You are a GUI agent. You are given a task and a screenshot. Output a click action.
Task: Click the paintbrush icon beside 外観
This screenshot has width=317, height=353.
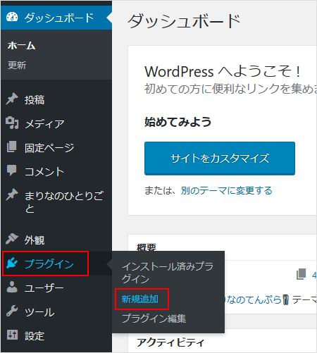click(12, 239)
